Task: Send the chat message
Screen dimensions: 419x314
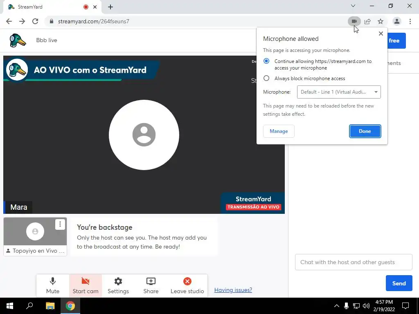Action: point(399,283)
